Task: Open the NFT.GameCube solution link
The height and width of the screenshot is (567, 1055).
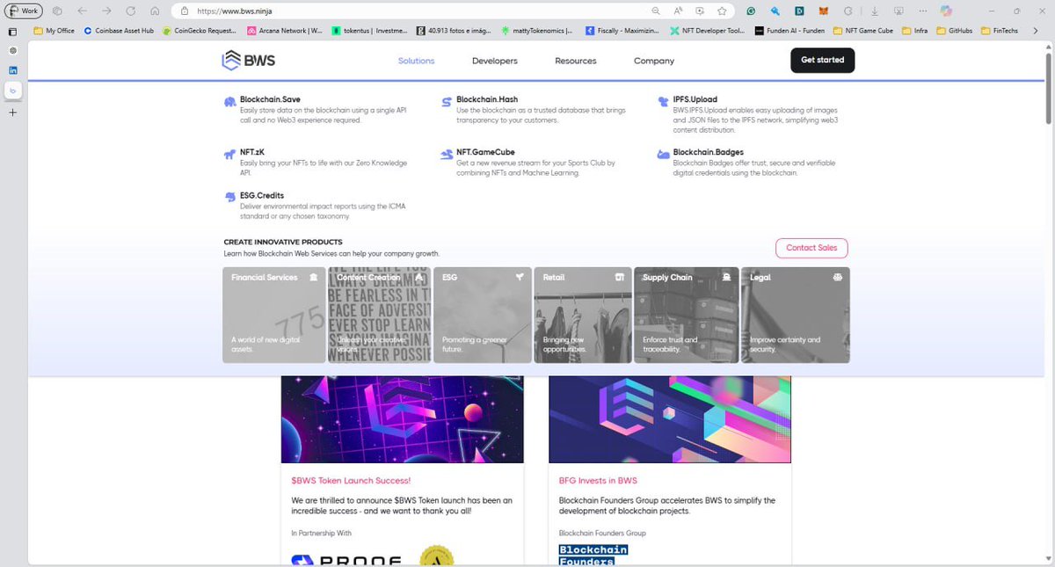Action: click(x=485, y=152)
